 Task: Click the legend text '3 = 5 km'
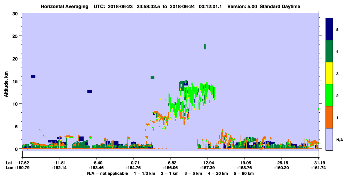[x=193, y=173]
